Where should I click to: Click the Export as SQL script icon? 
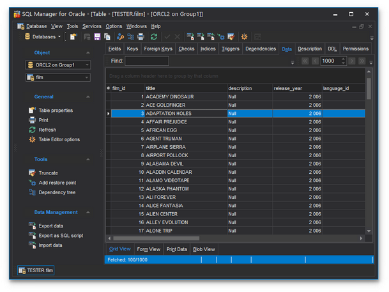coord(33,235)
